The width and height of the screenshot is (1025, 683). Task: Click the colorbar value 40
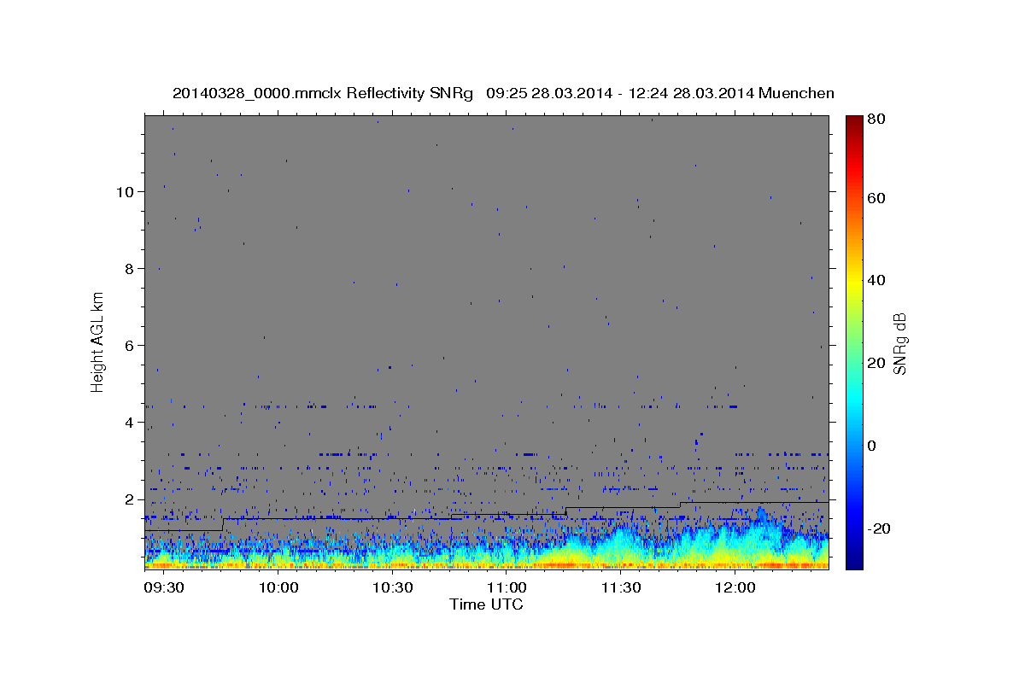[x=876, y=280]
